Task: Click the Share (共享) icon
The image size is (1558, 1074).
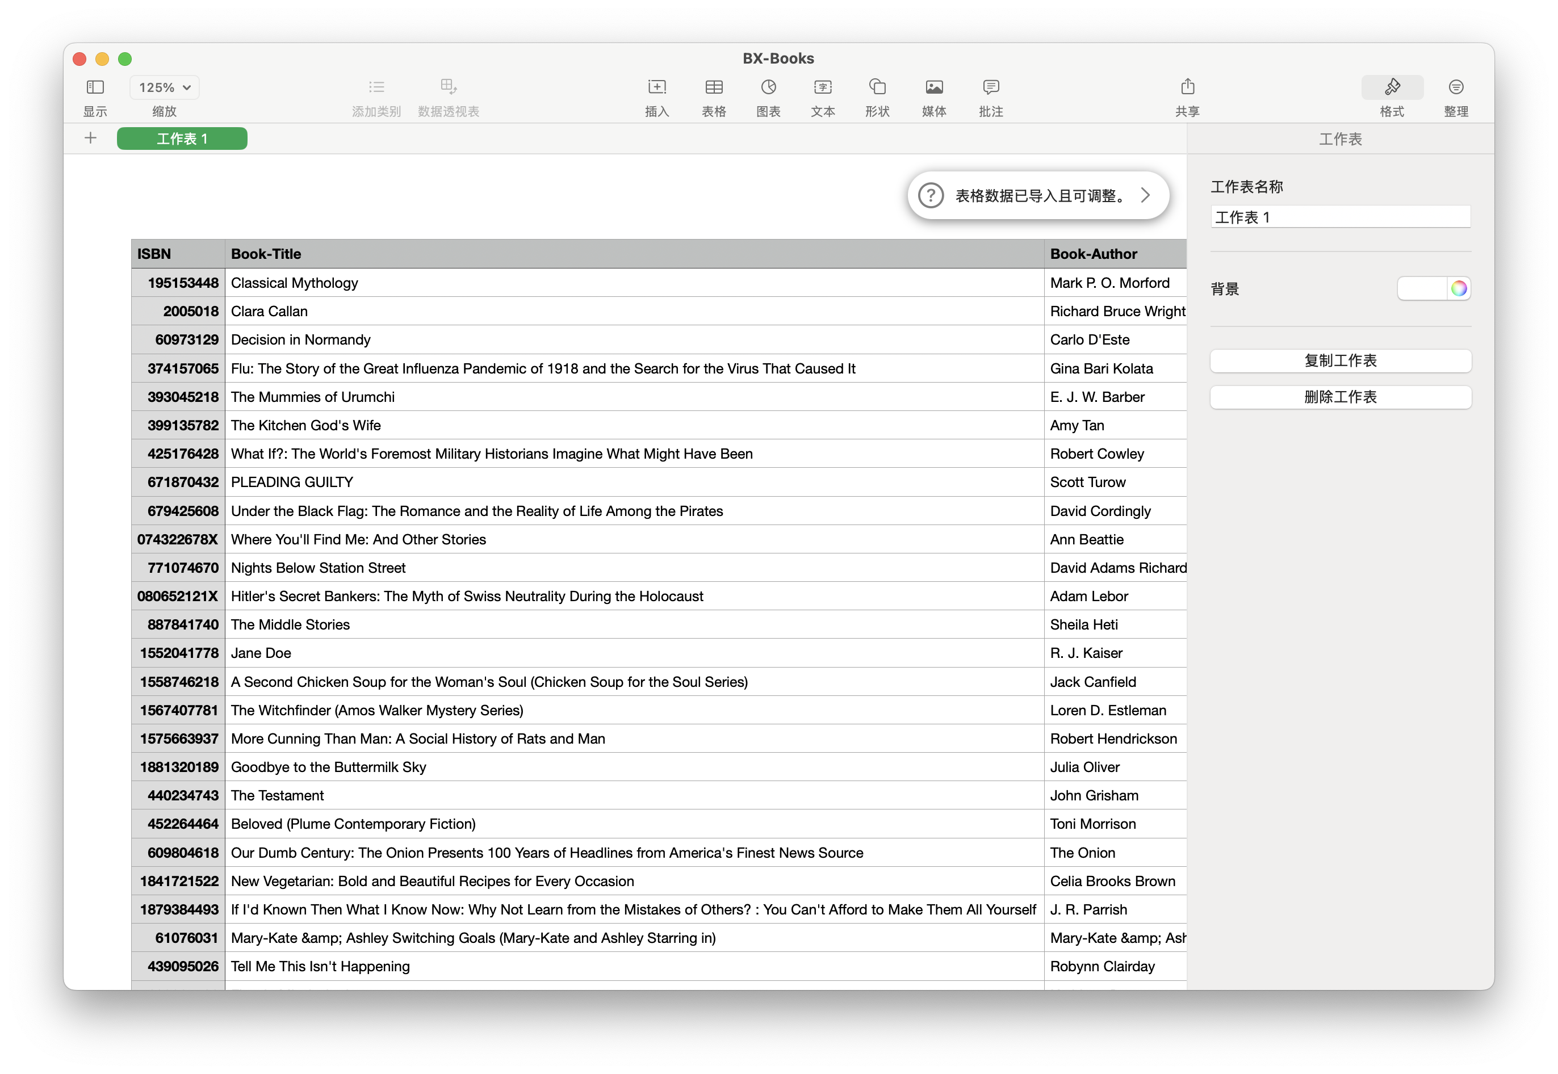Action: click(x=1187, y=87)
